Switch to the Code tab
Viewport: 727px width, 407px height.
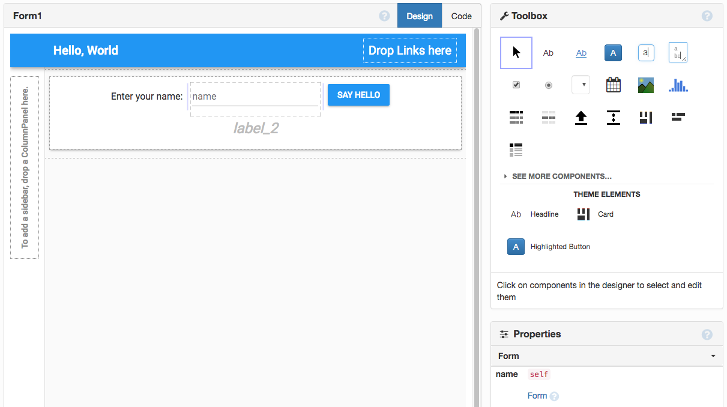[461, 16]
